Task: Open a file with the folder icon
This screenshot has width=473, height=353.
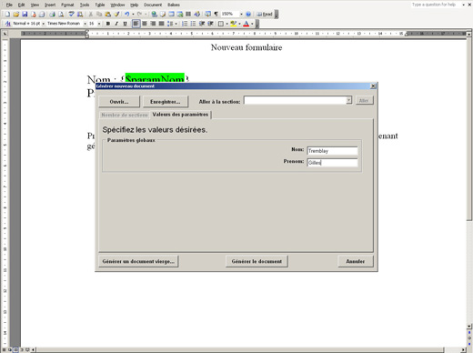Action: [16, 14]
